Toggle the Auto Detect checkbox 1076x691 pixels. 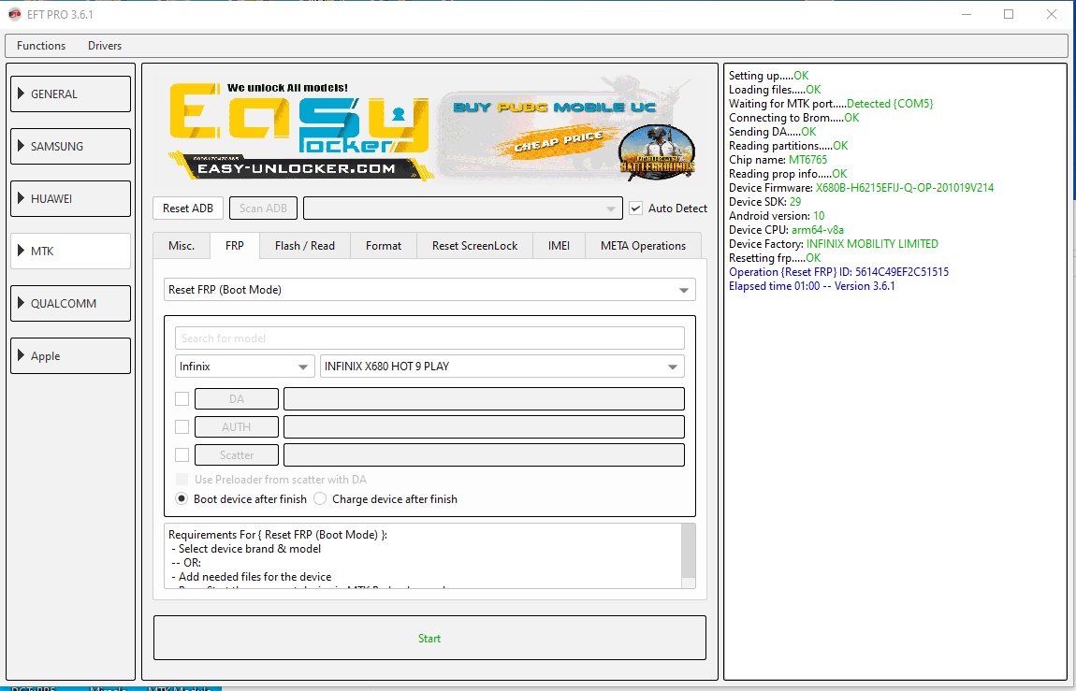[x=635, y=209]
